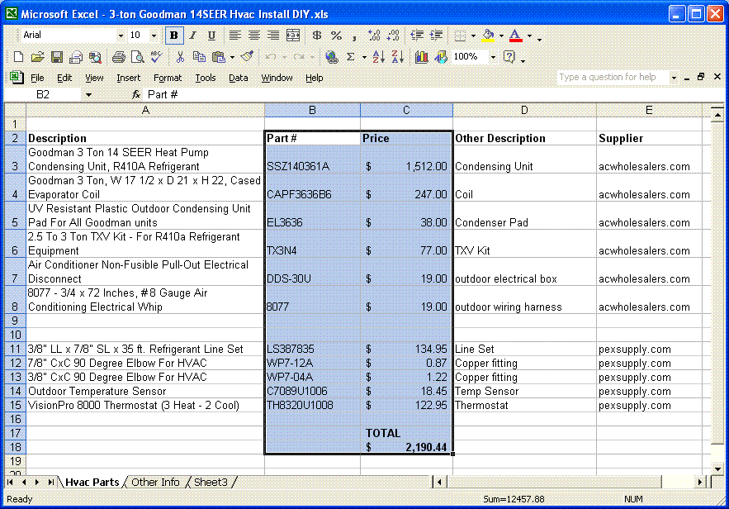Open Font Color dropdown arrow
The width and height of the screenshot is (729, 509).
529,36
